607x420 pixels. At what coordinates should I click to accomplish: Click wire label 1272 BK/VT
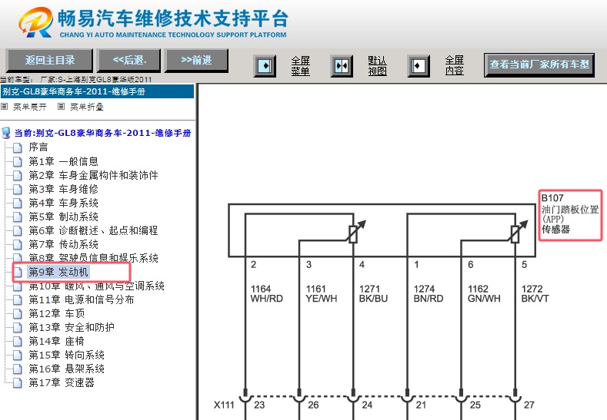click(535, 293)
